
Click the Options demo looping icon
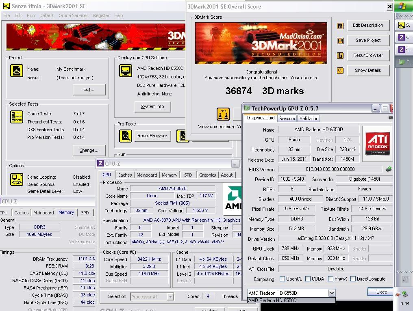(x=17, y=179)
